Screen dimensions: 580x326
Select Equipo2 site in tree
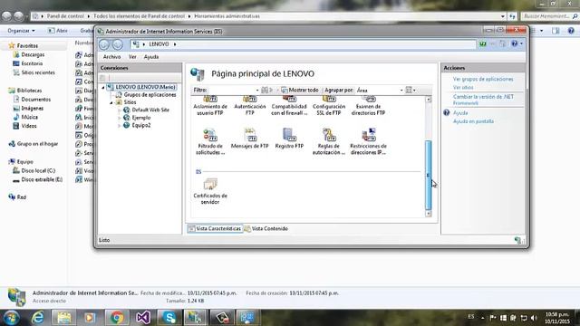pos(137,125)
